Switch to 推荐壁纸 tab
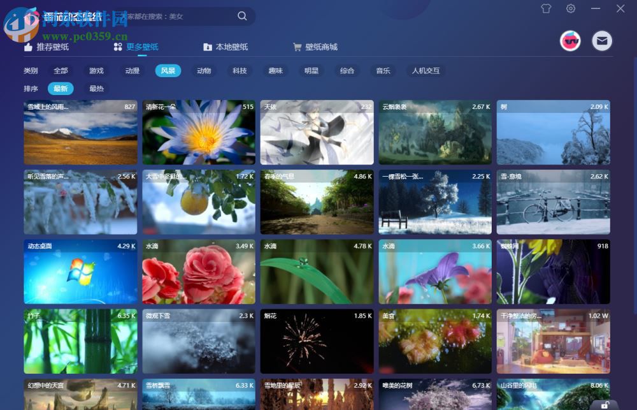Image resolution: width=637 pixels, height=410 pixels. pyautogui.click(x=47, y=47)
